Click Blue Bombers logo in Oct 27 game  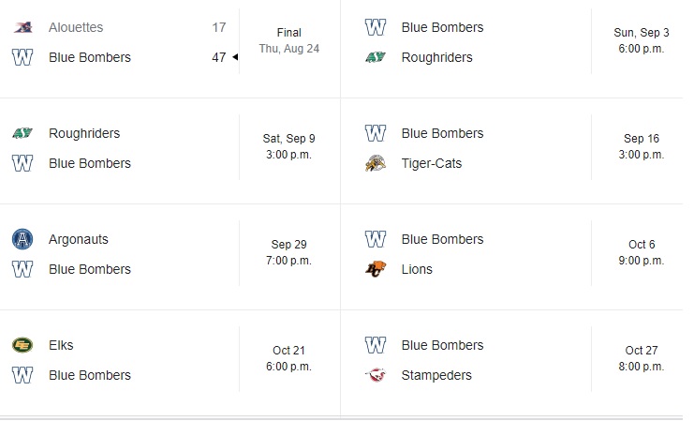(x=376, y=345)
